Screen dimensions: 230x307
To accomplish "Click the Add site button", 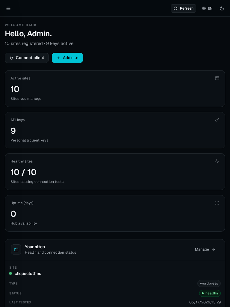I will [x=67, y=58].
